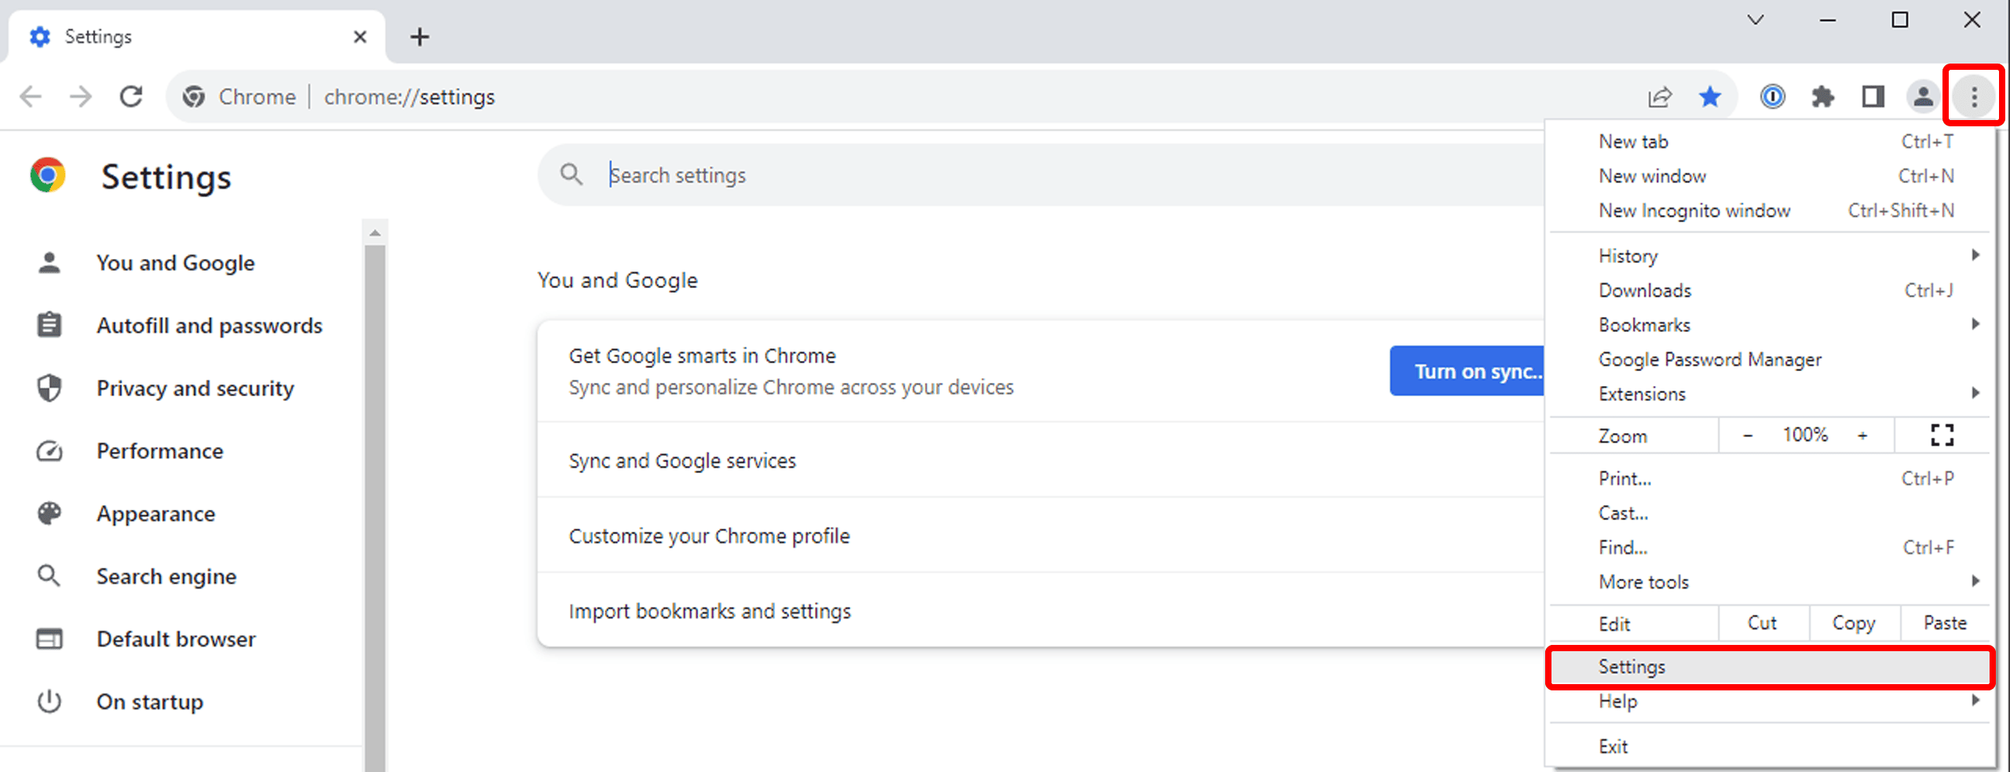2010x772 pixels.
Task: Open the tab search chevron
Action: click(1756, 20)
